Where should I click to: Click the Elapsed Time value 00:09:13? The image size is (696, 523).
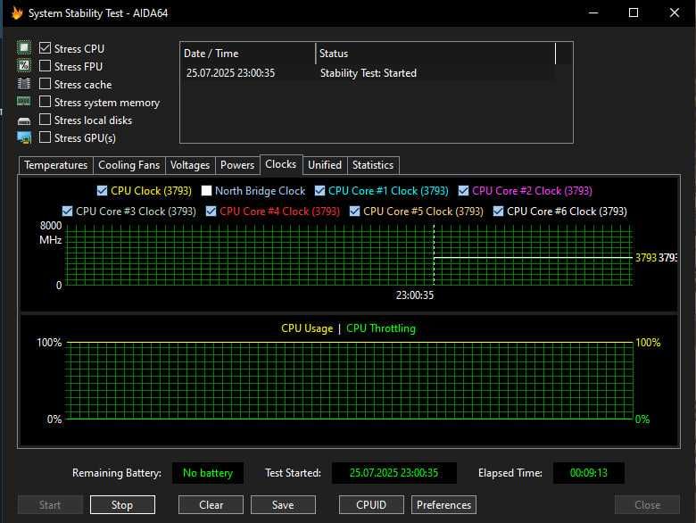point(589,473)
